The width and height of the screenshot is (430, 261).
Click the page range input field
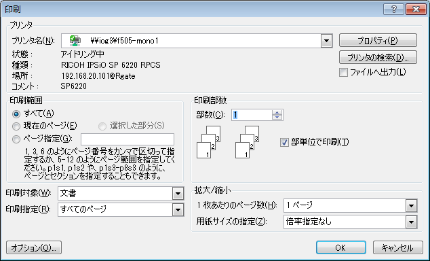[128, 139]
